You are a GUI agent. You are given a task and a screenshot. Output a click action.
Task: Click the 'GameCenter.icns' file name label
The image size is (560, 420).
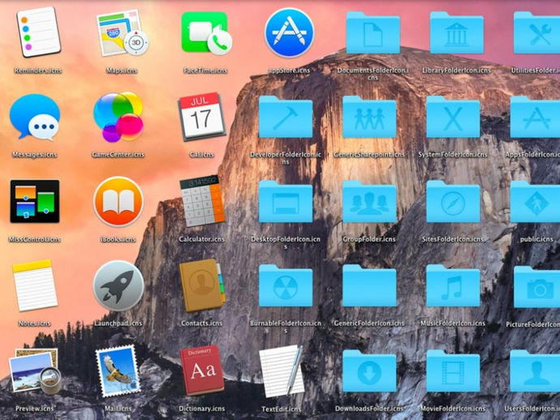click(x=118, y=155)
